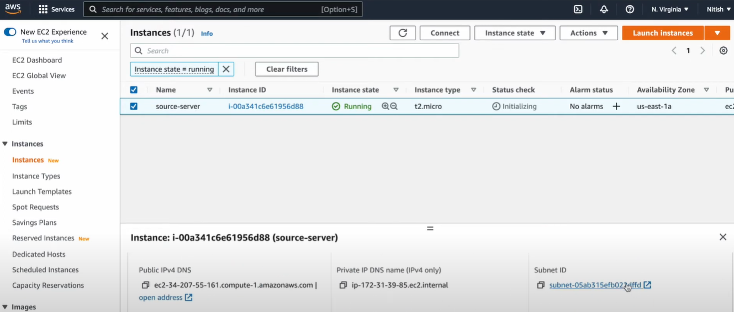The image size is (734, 312).
Task: Copy the Public IPv4 DNS value
Action: [145, 285]
